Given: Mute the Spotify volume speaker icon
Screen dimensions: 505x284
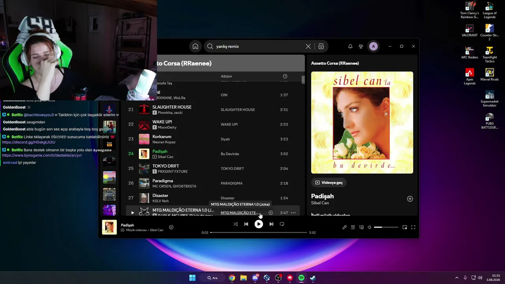Looking at the screenshot, I should (370, 227).
